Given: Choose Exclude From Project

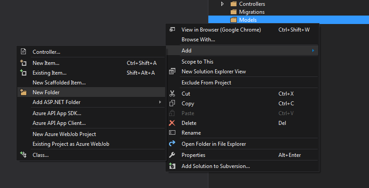Looking at the screenshot, I should tap(206, 83).
